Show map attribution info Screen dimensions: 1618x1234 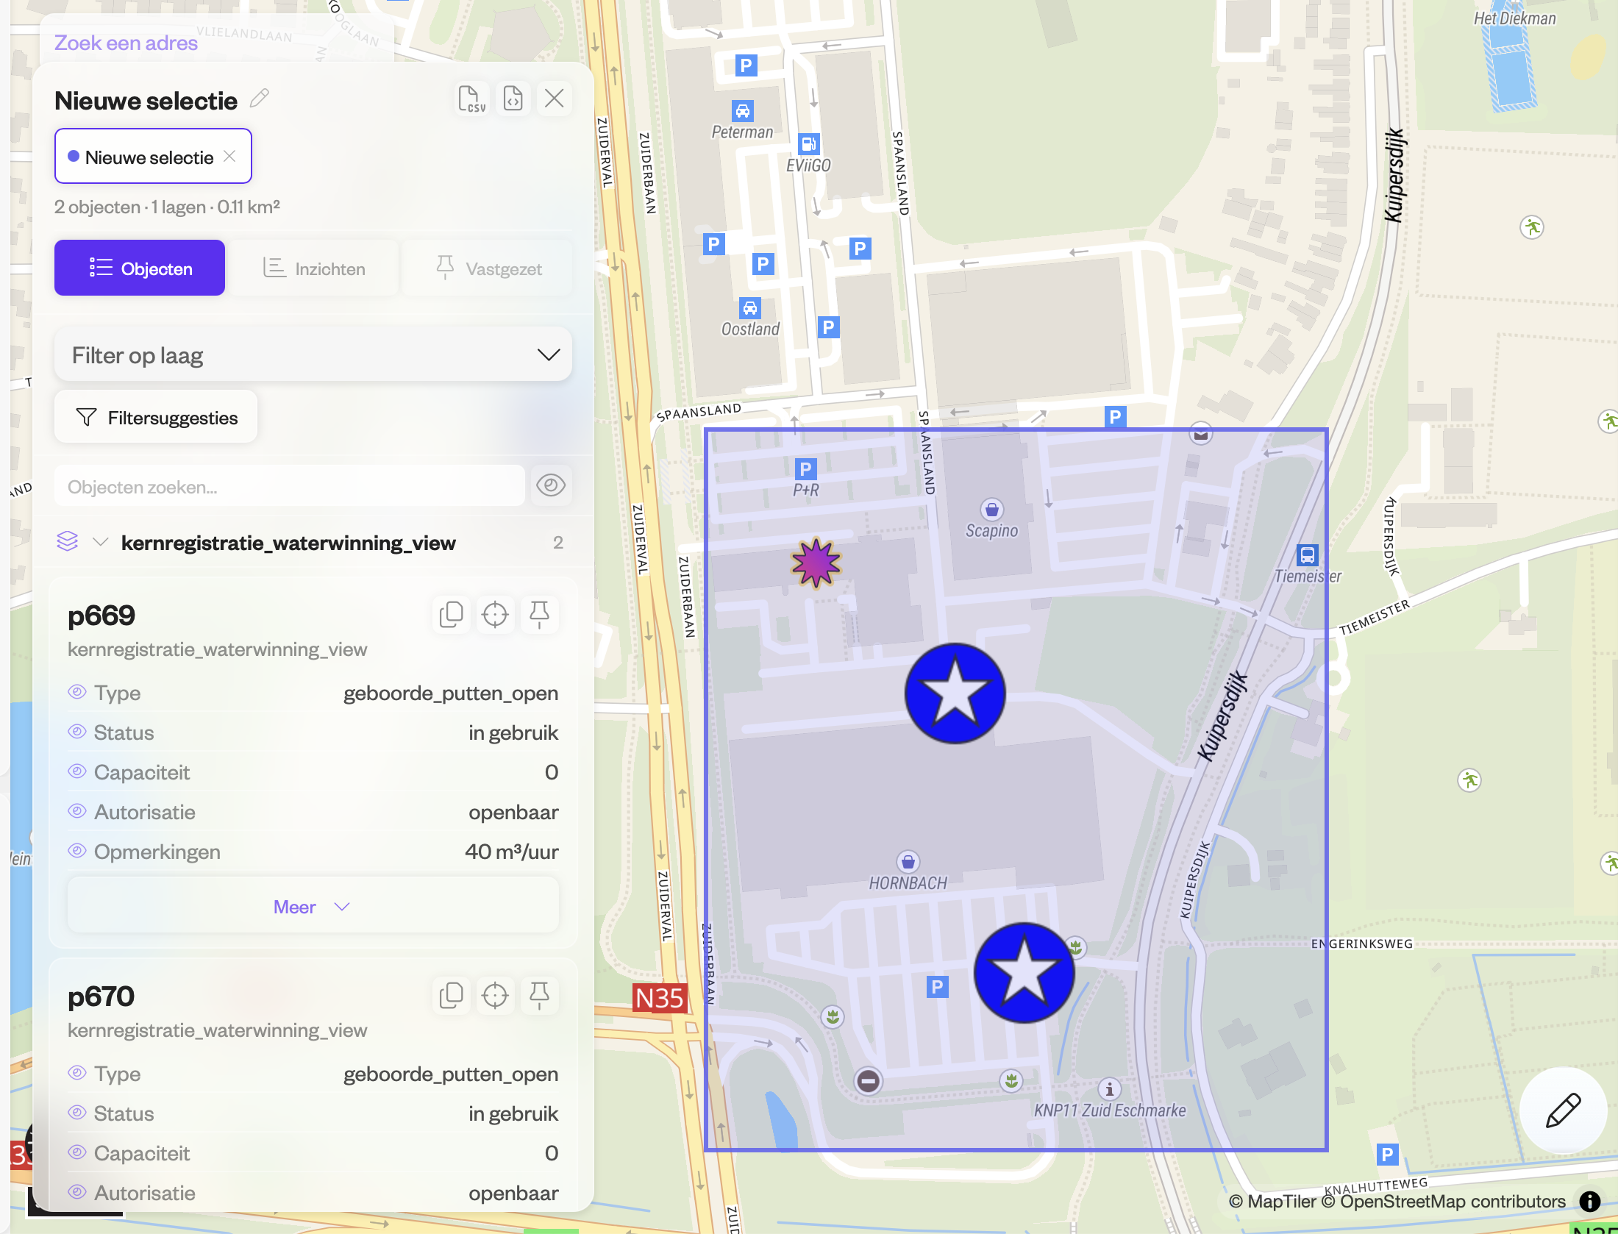pos(1590,1202)
